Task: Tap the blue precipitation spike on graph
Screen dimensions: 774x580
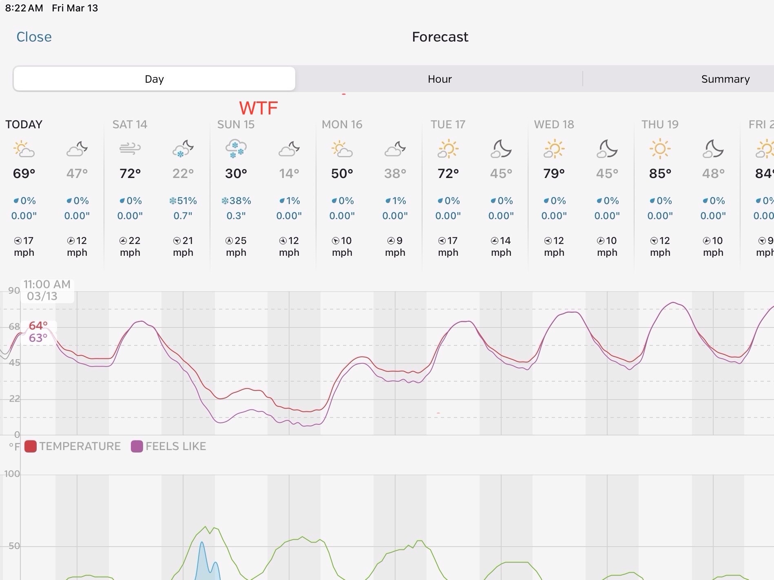Action: (202, 558)
